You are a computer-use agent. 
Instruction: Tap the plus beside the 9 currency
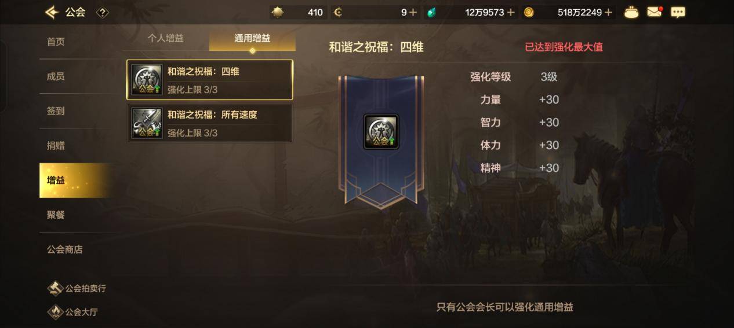(x=413, y=12)
